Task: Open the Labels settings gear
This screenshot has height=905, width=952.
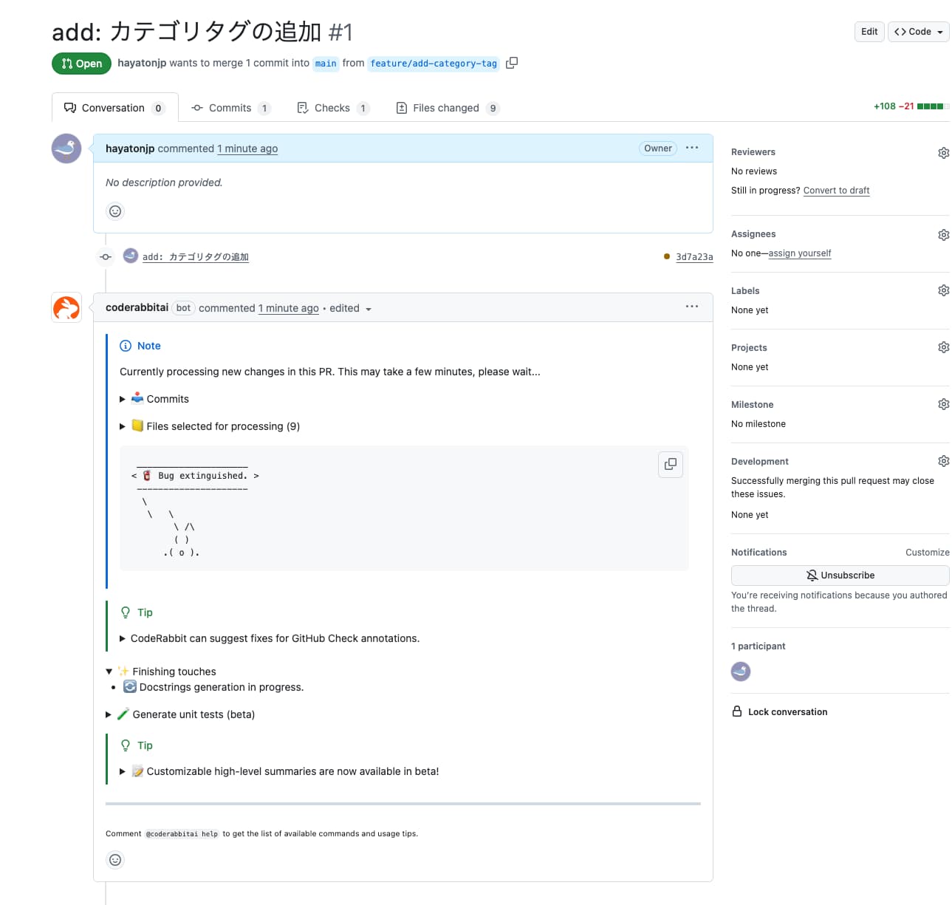Action: (x=943, y=291)
